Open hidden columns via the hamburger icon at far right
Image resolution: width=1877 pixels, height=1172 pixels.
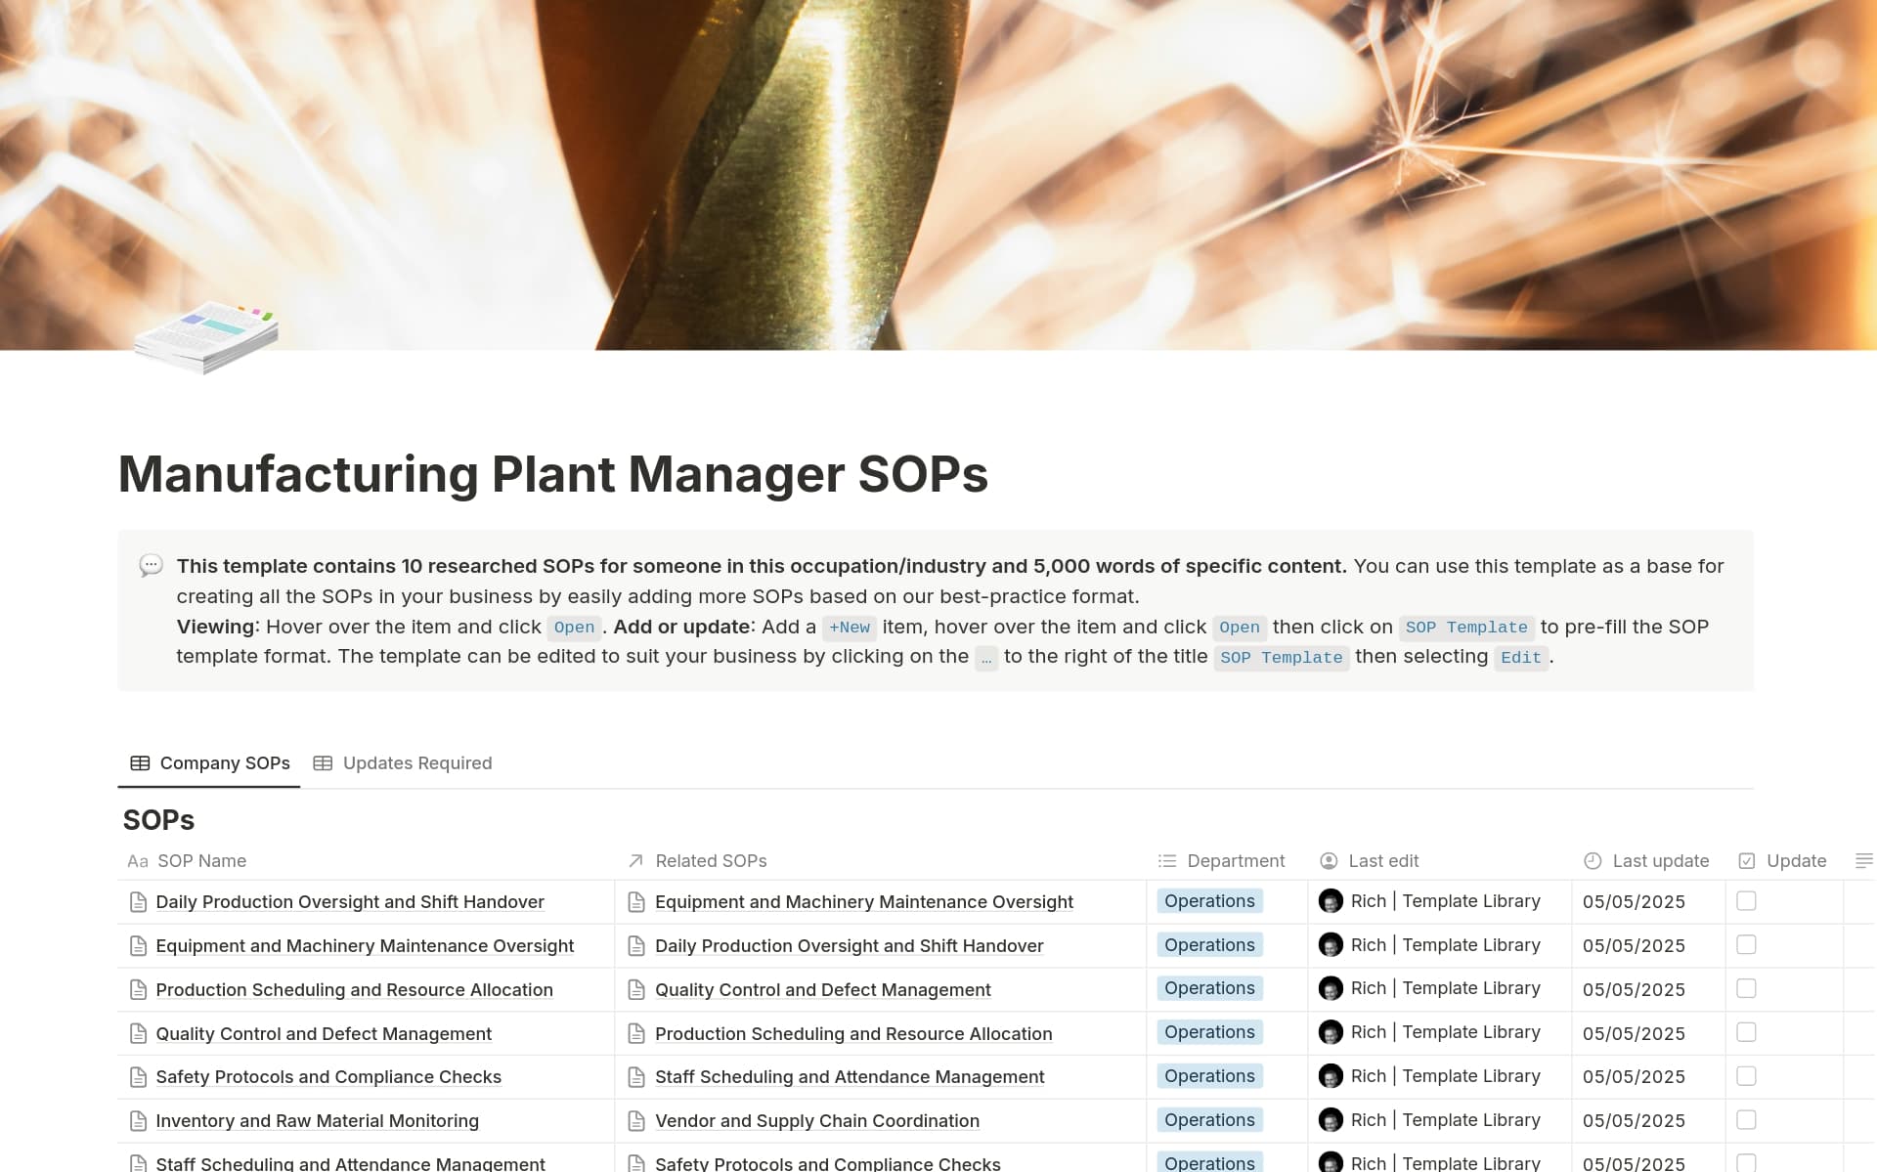pos(1862,861)
